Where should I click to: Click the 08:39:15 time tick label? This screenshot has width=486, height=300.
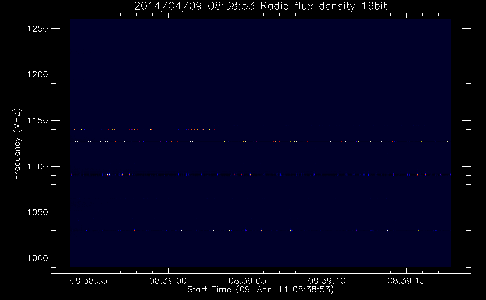tap(406, 281)
